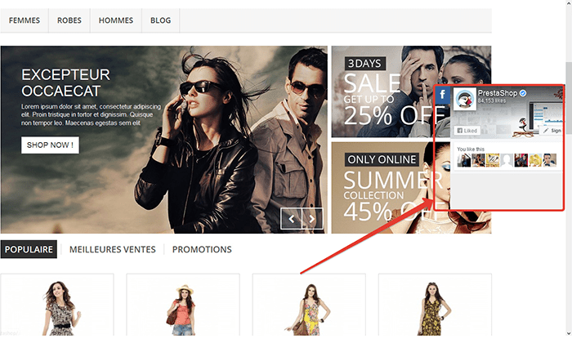Viewport: 572px width, 339px height.
Task: Click the grey silhouette fan avatar
Action: [507, 160]
